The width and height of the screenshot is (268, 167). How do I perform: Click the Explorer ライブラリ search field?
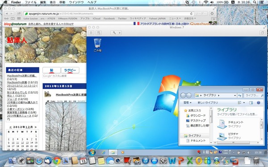pyautogui.click(x=254, y=95)
